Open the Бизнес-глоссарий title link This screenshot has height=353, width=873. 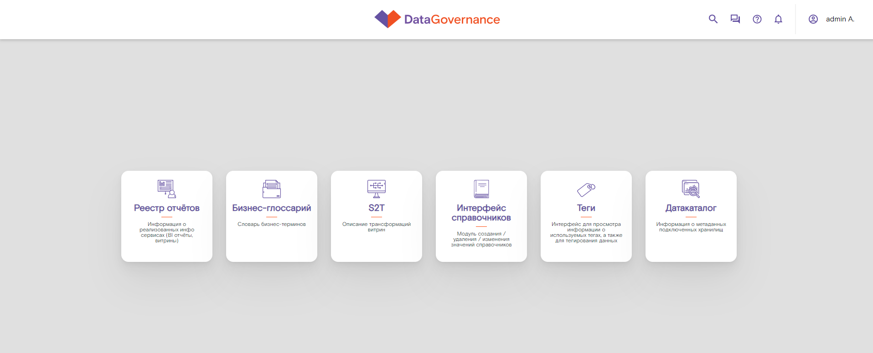click(272, 208)
